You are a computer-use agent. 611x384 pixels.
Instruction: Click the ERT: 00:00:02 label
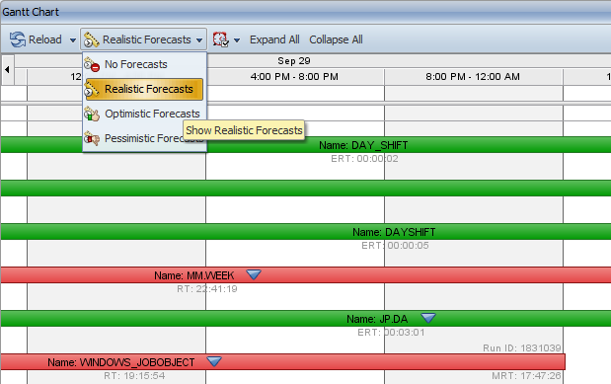coord(364,159)
